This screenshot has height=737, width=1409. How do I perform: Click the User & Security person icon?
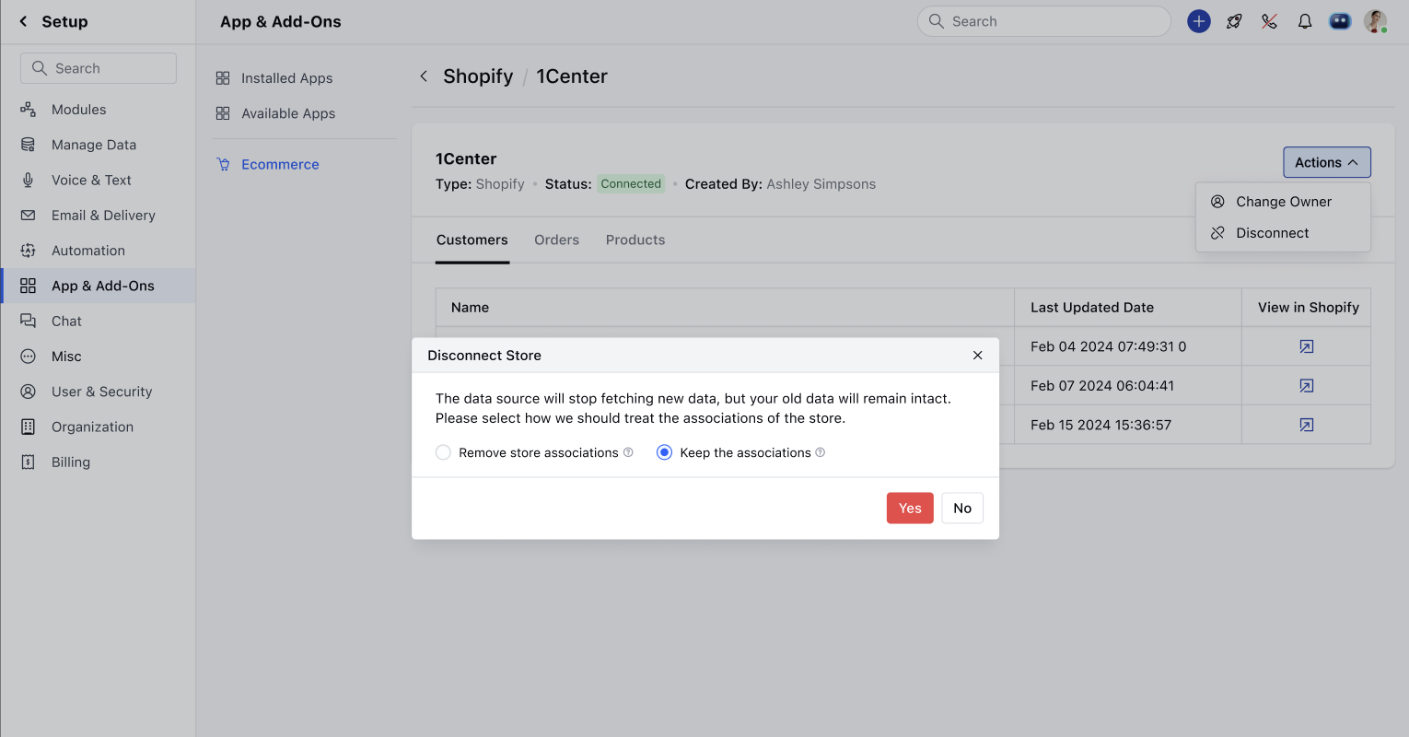tap(29, 392)
